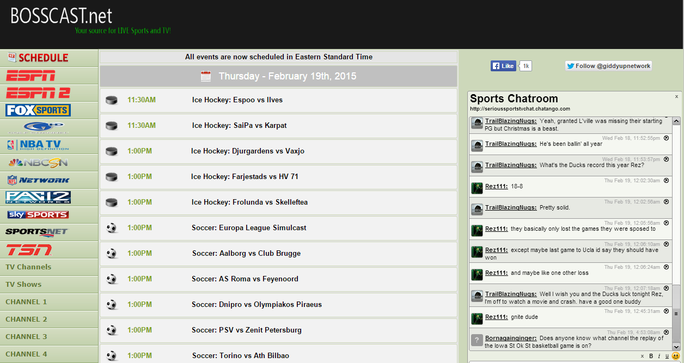
Task: Open Soccer: Dnipro vs Olympiakos Piraeus event
Action: click(257, 305)
